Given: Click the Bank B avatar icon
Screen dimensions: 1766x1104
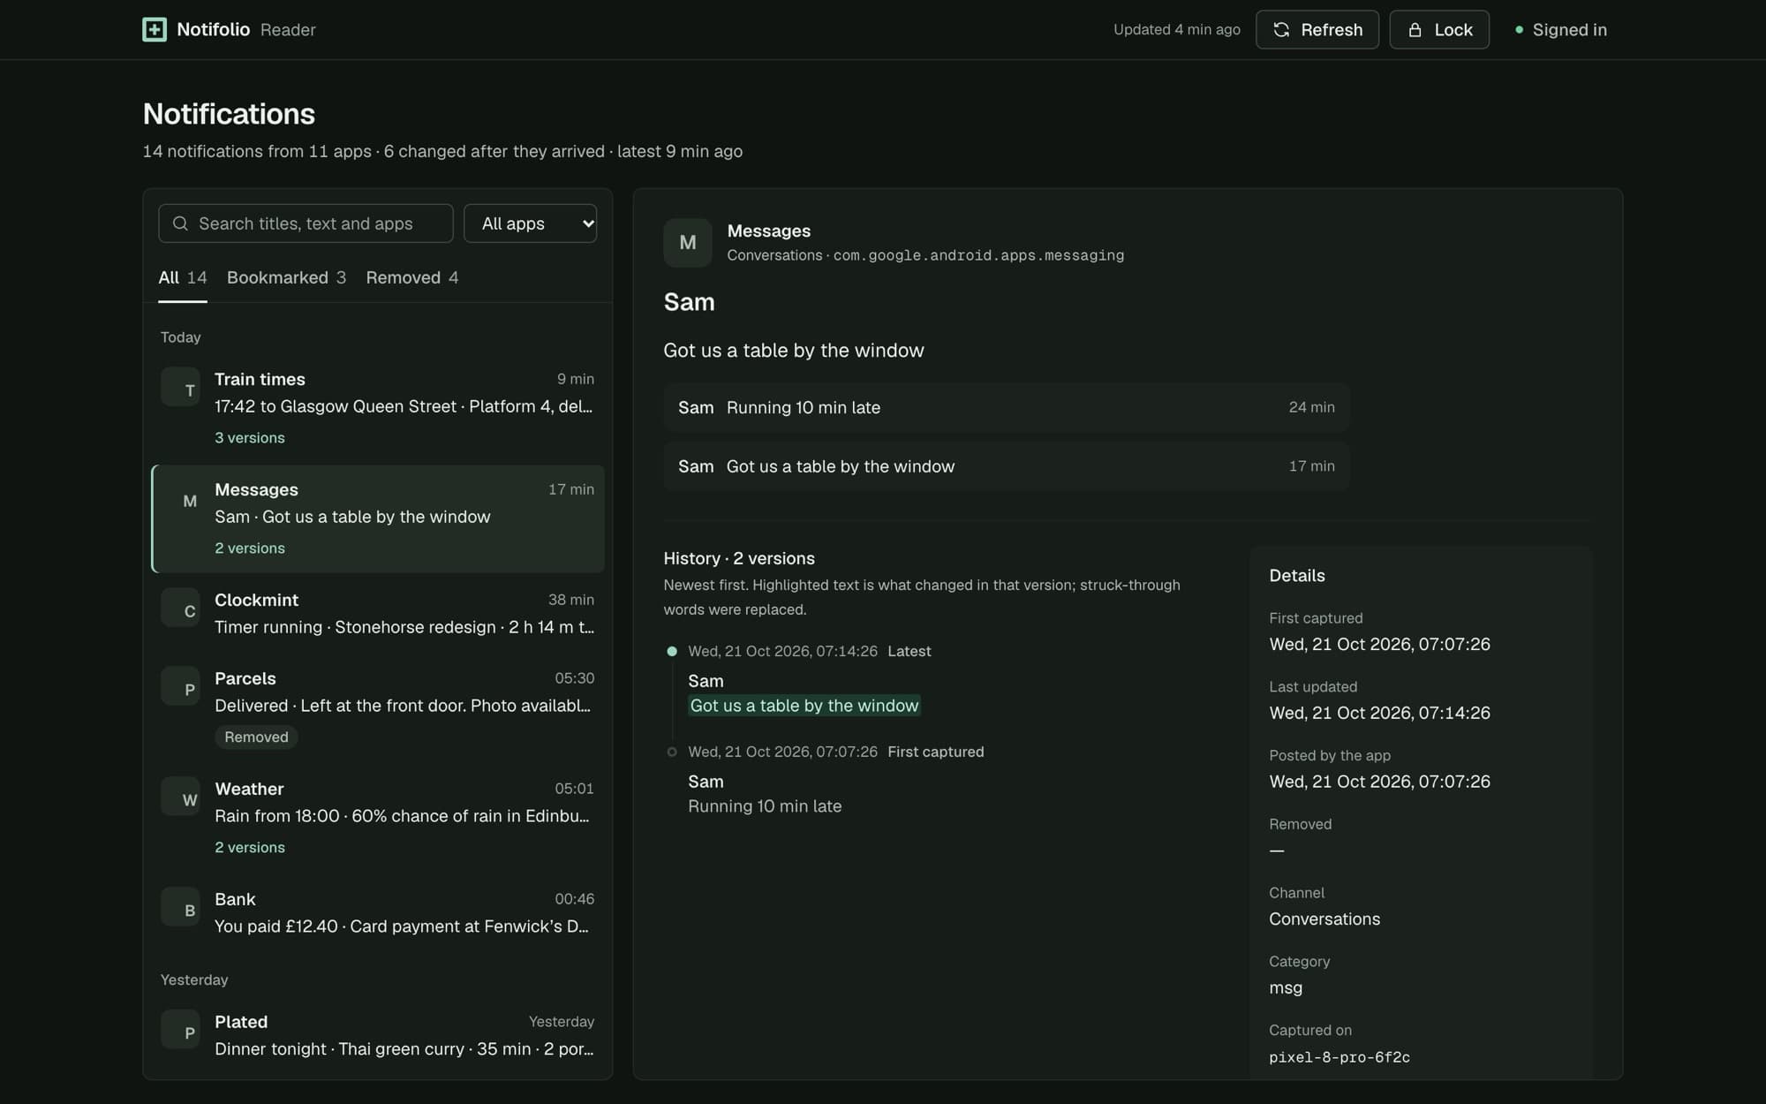Looking at the screenshot, I should click(x=180, y=908).
